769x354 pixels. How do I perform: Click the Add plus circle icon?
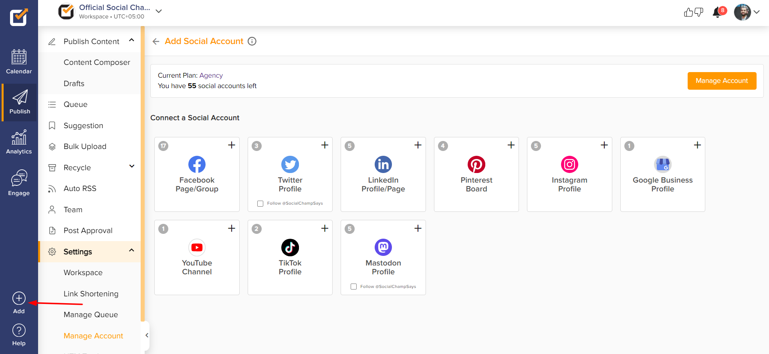[x=19, y=298]
